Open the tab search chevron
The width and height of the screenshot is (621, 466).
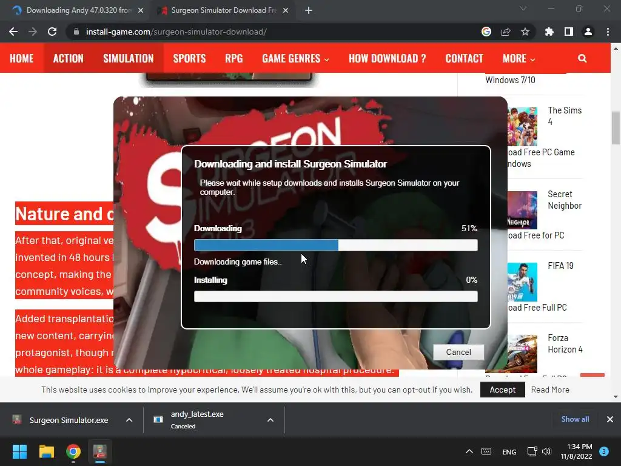coord(523,8)
